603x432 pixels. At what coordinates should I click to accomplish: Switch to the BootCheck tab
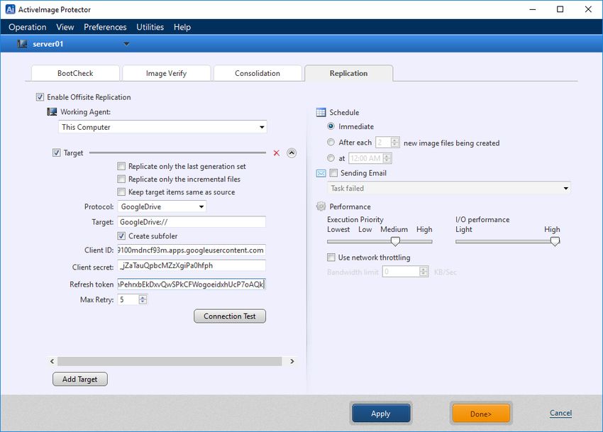point(75,73)
